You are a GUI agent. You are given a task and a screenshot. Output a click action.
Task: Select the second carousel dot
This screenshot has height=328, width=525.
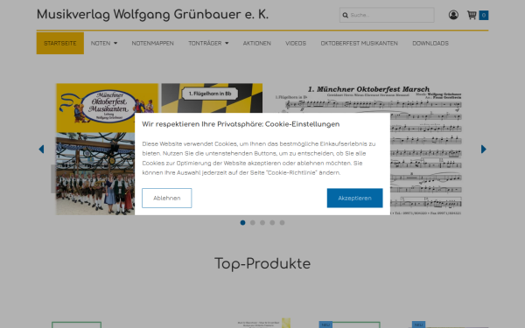[253, 222]
